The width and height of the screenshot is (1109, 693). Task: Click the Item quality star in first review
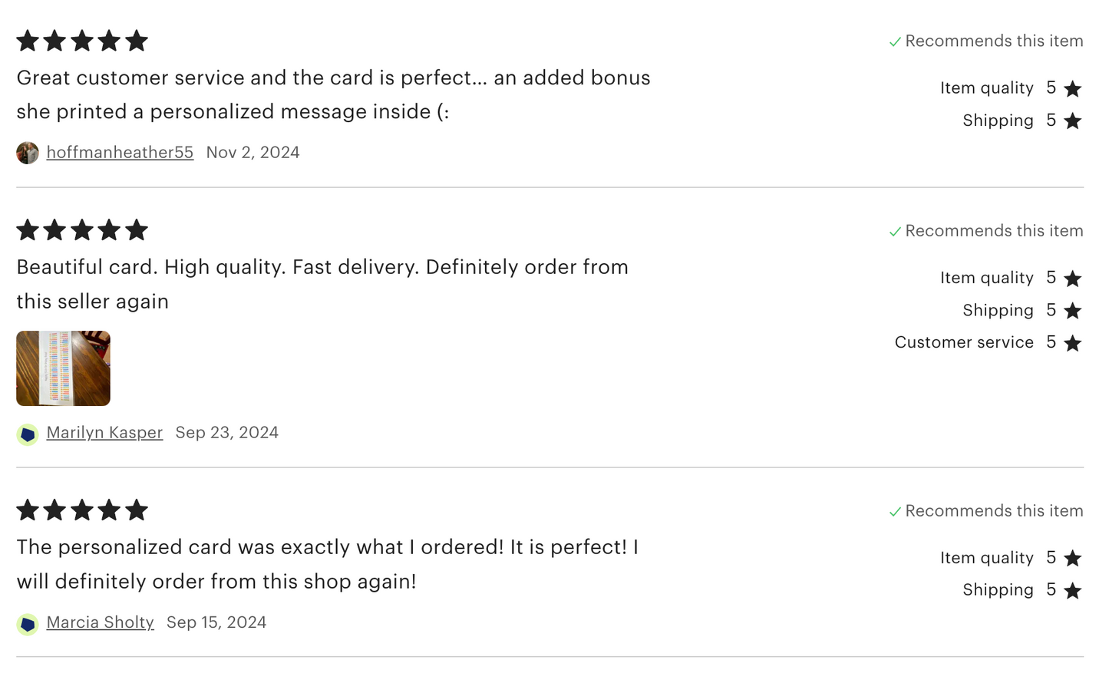coord(1073,89)
